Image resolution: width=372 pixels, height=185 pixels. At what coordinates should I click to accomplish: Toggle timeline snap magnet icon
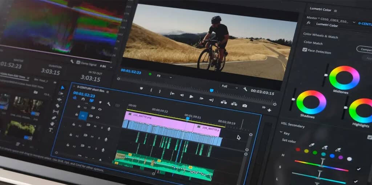(x=83, y=99)
